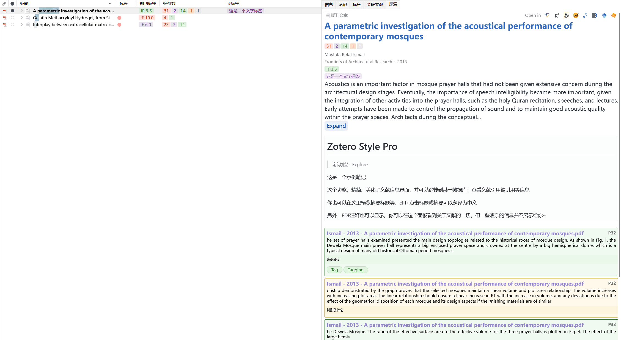Open the ResearchGate icon in Open in row
Viewport: 621px width, 340px height.
click(557, 15)
